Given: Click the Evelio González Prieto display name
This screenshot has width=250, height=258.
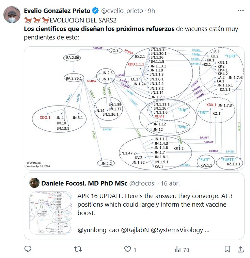Looking at the screenshot, I should [57, 11].
